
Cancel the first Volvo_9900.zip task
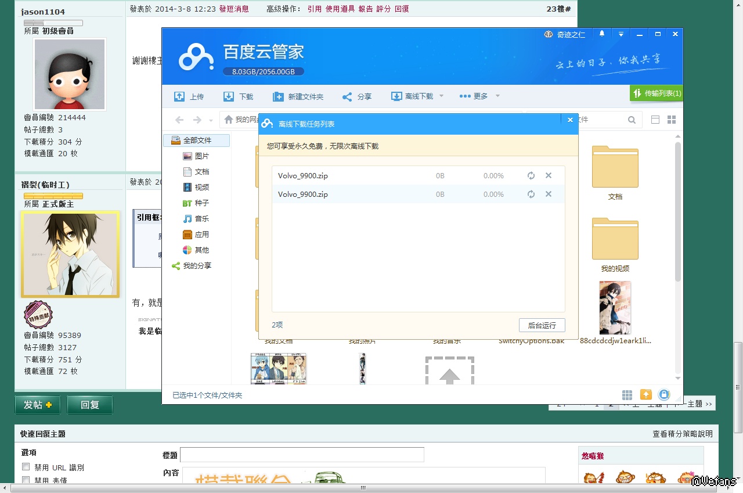549,176
